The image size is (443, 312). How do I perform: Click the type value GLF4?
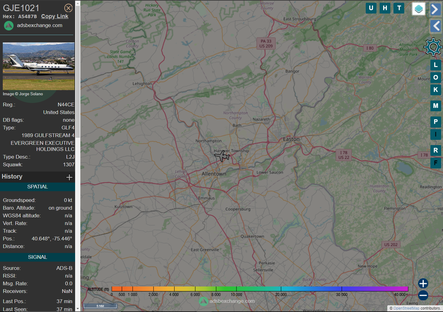[68, 128]
